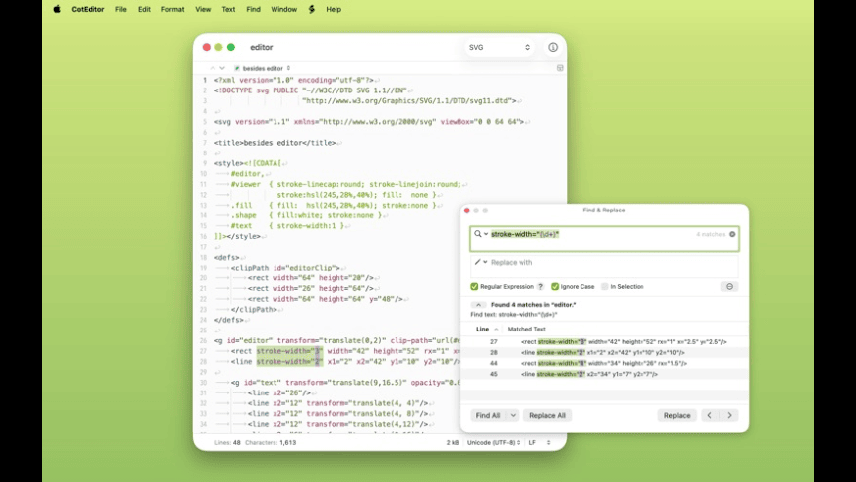The height and width of the screenshot is (482, 856).
Task: Open the Scripts menu icon
Action: tap(311, 9)
